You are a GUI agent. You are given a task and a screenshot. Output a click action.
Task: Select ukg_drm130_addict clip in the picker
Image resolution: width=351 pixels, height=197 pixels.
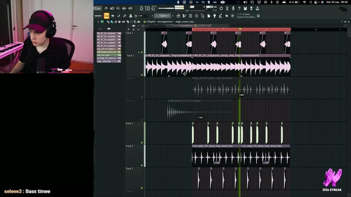(109, 49)
